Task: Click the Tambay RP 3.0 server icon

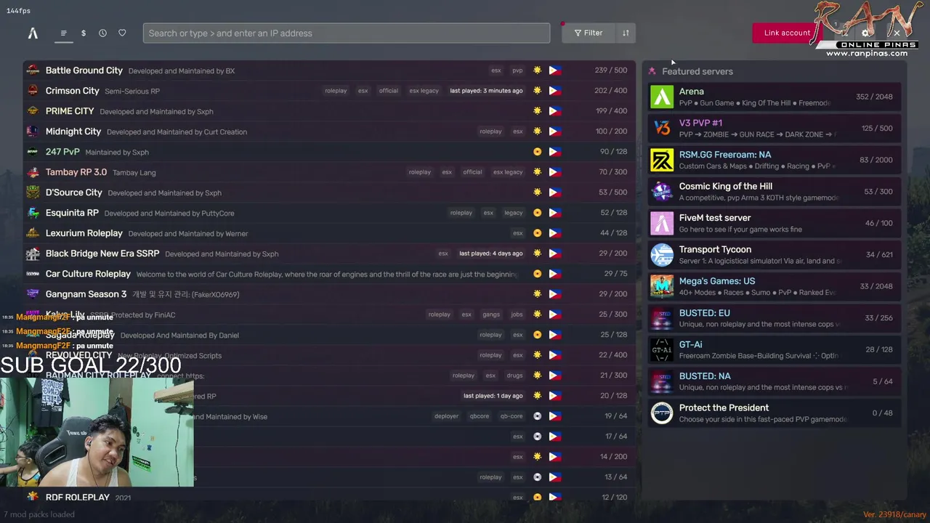Action: click(33, 172)
